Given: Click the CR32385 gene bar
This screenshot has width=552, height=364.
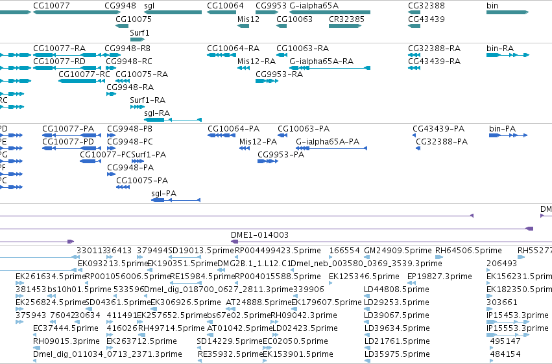Looking at the screenshot, I should point(345,26).
